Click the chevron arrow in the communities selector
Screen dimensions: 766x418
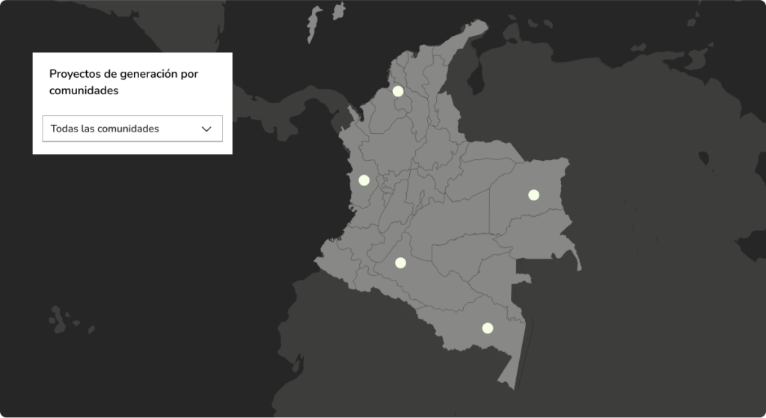207,129
